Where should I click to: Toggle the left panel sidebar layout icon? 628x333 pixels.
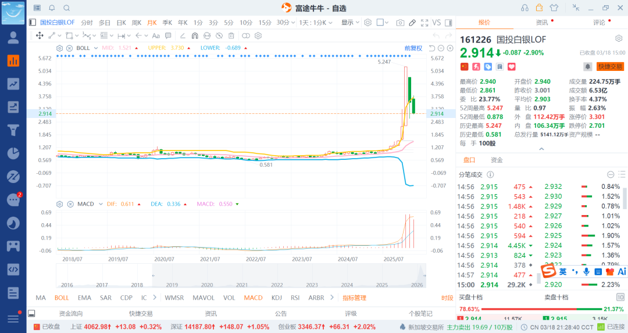(33, 23)
